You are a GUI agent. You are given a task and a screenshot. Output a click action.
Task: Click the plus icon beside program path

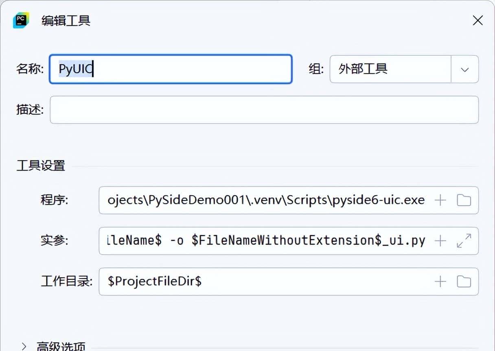tap(440, 200)
